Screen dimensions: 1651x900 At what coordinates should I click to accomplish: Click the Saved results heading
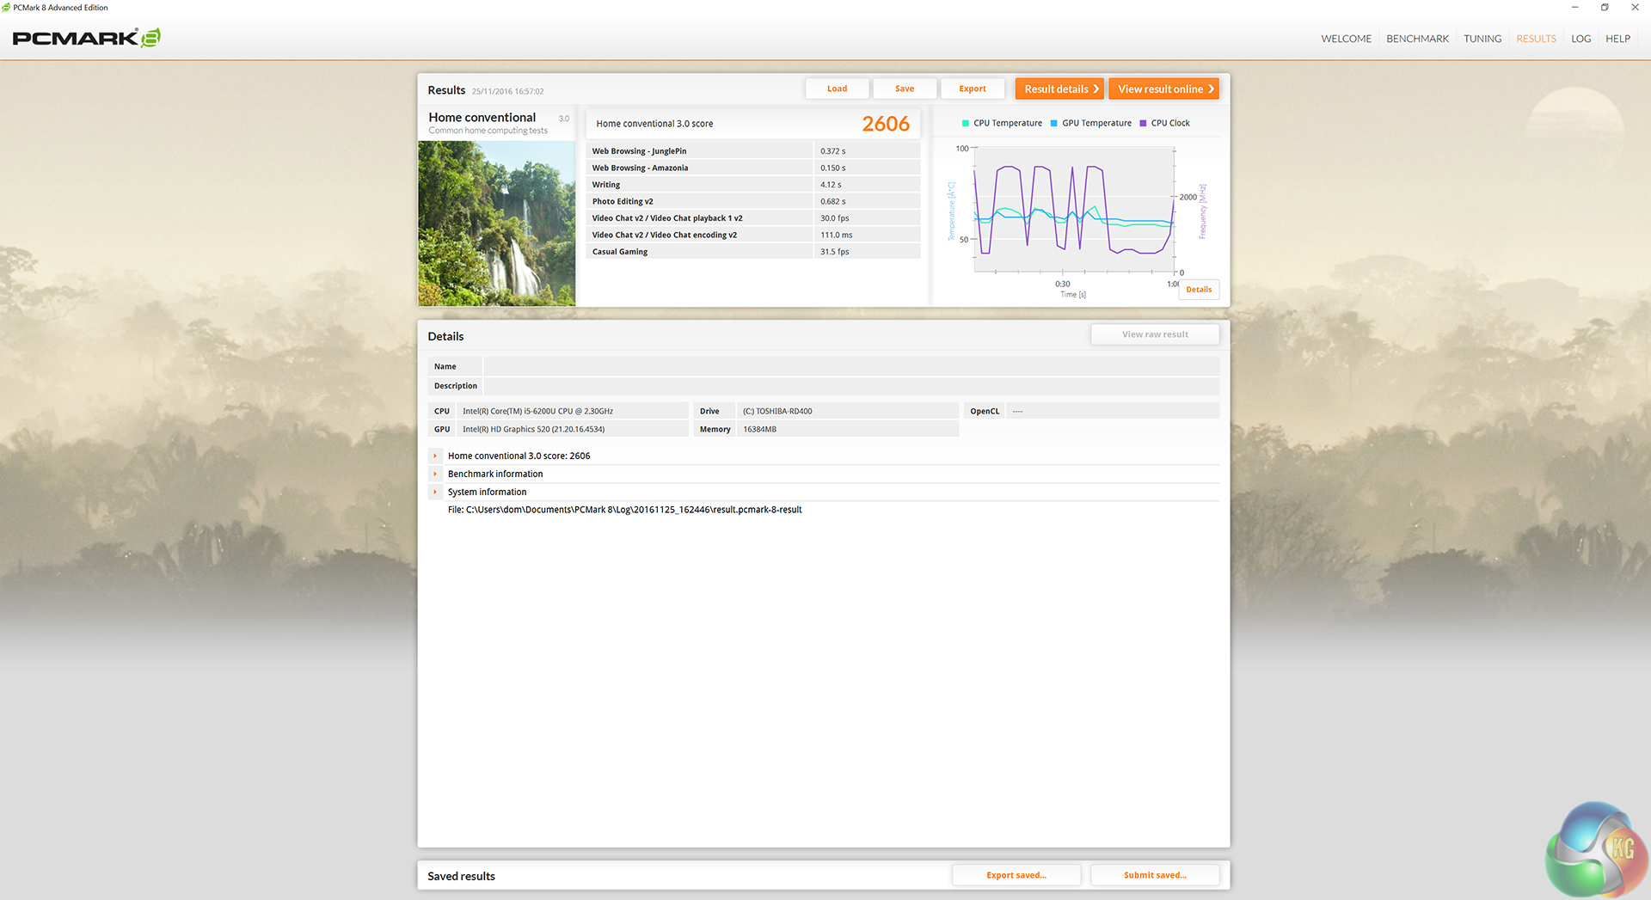pyautogui.click(x=462, y=876)
